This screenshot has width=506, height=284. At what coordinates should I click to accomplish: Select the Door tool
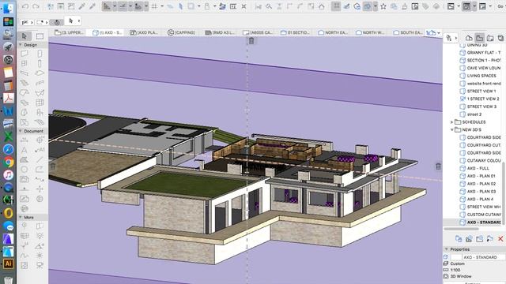[40, 54]
